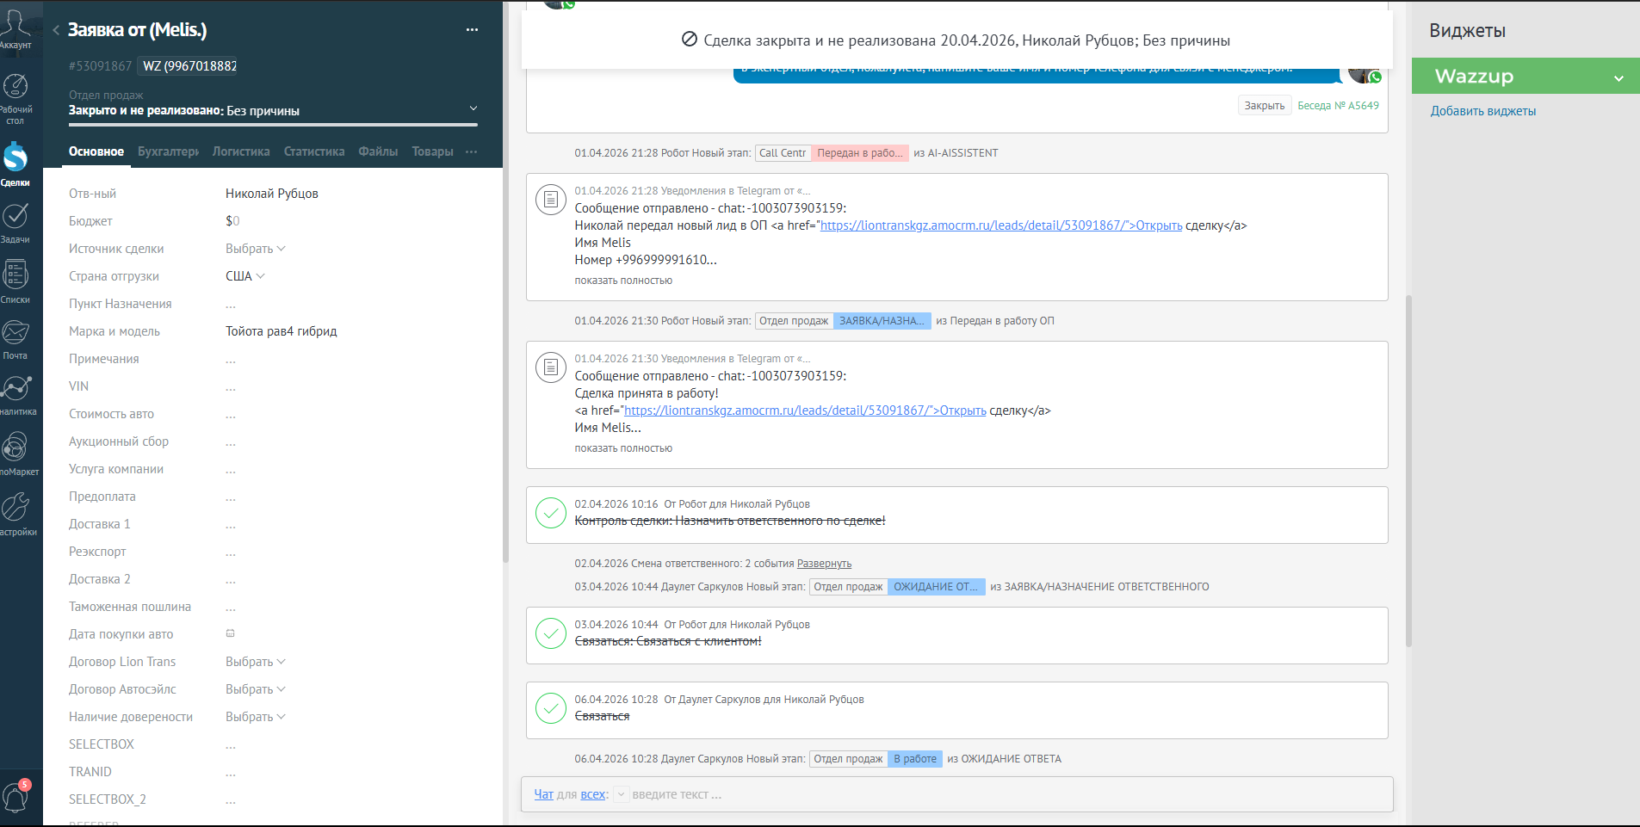Open the Договор Lion Trans dropdown
This screenshot has width=1640, height=827.
pos(255,662)
